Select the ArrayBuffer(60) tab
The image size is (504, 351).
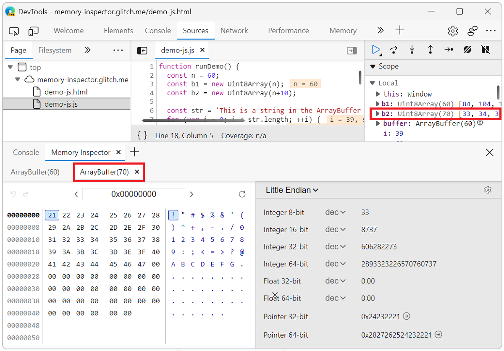[35, 172]
